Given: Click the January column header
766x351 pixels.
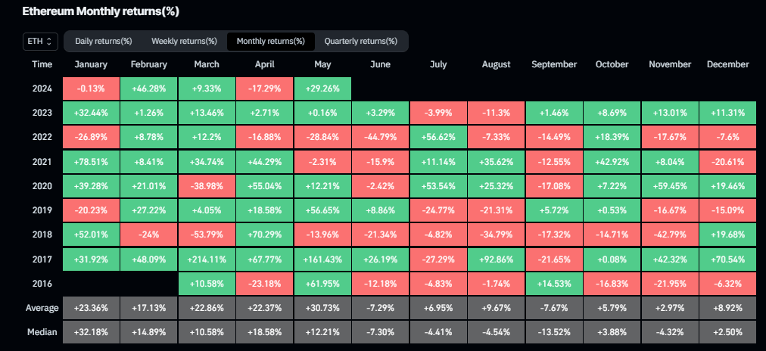Looking at the screenshot, I should click(x=91, y=65).
